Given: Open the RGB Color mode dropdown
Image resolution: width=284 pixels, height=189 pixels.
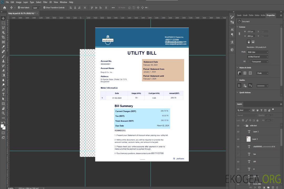Looking at the screenshot, I should coord(257,52).
